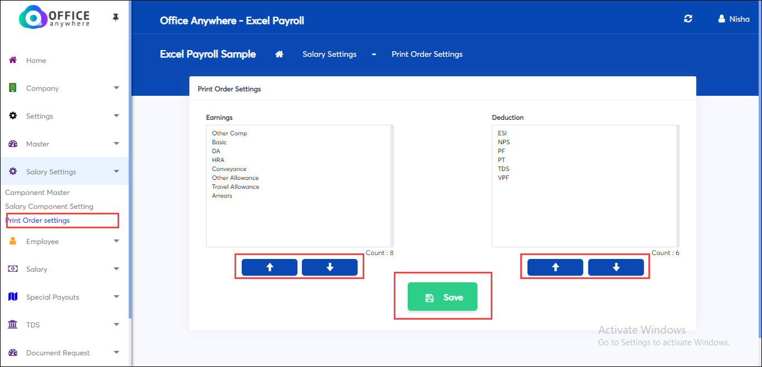Viewport: 762px width, 367px height.
Task: Expand the Employee menu chevron
Action: coord(116,241)
